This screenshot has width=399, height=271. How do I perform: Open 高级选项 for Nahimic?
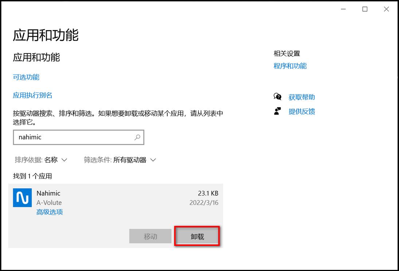[50, 212]
